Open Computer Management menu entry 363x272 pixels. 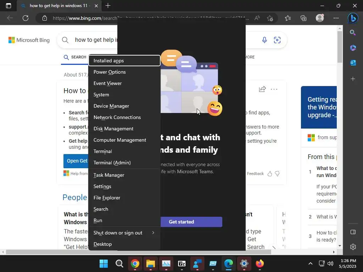click(124, 140)
